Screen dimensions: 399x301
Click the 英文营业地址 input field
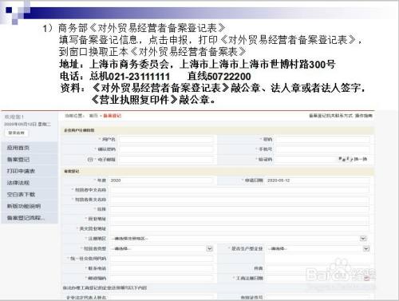[x=239, y=228]
